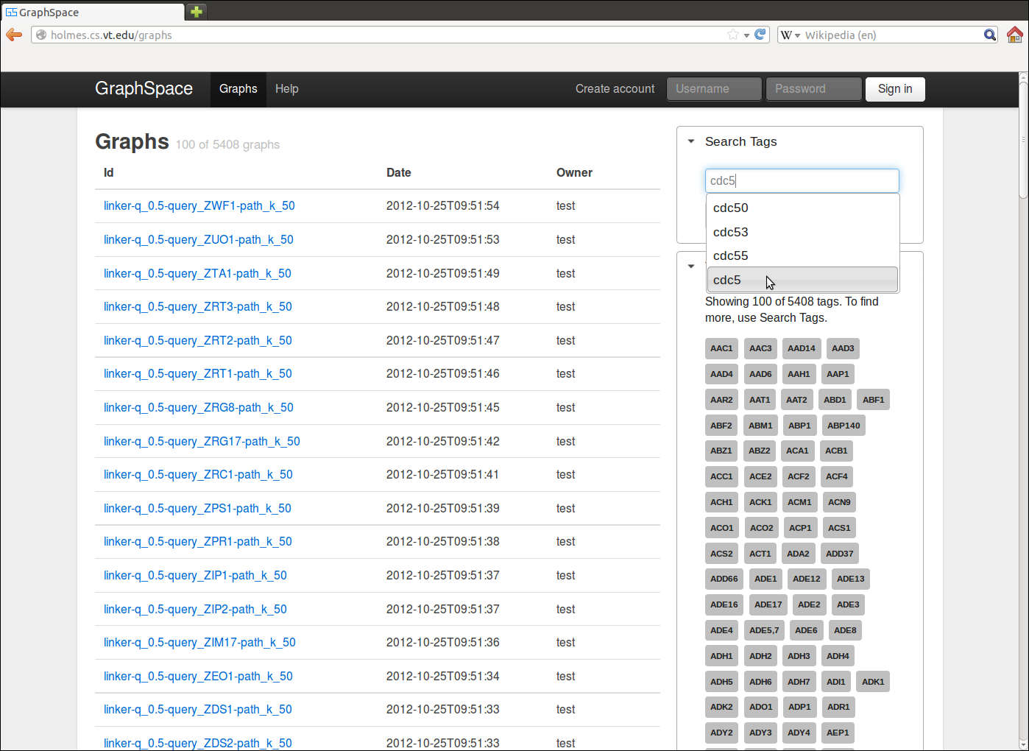Click the ABZ2 tag
1029x751 pixels.
[x=760, y=451]
